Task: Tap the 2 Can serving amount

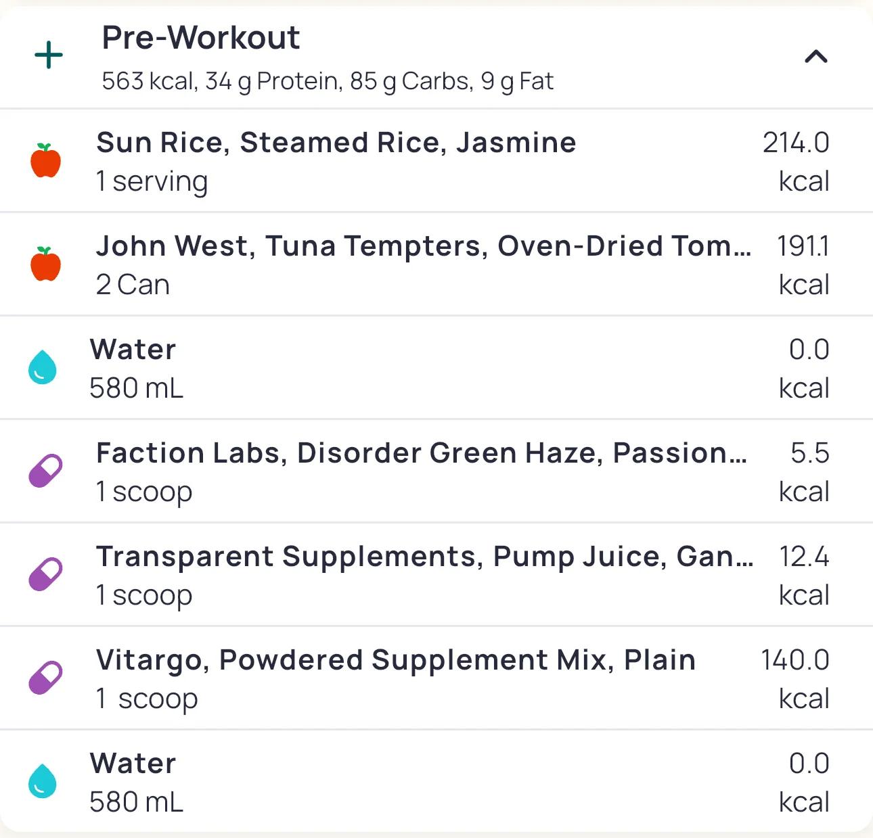Action: 133,285
